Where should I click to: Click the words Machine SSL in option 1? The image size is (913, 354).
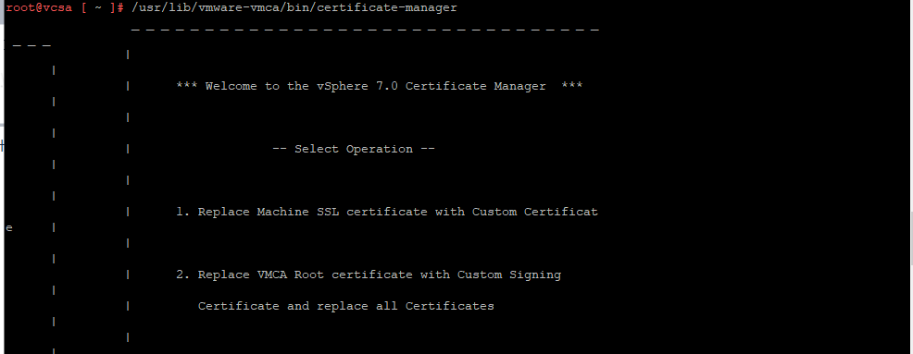pos(298,212)
